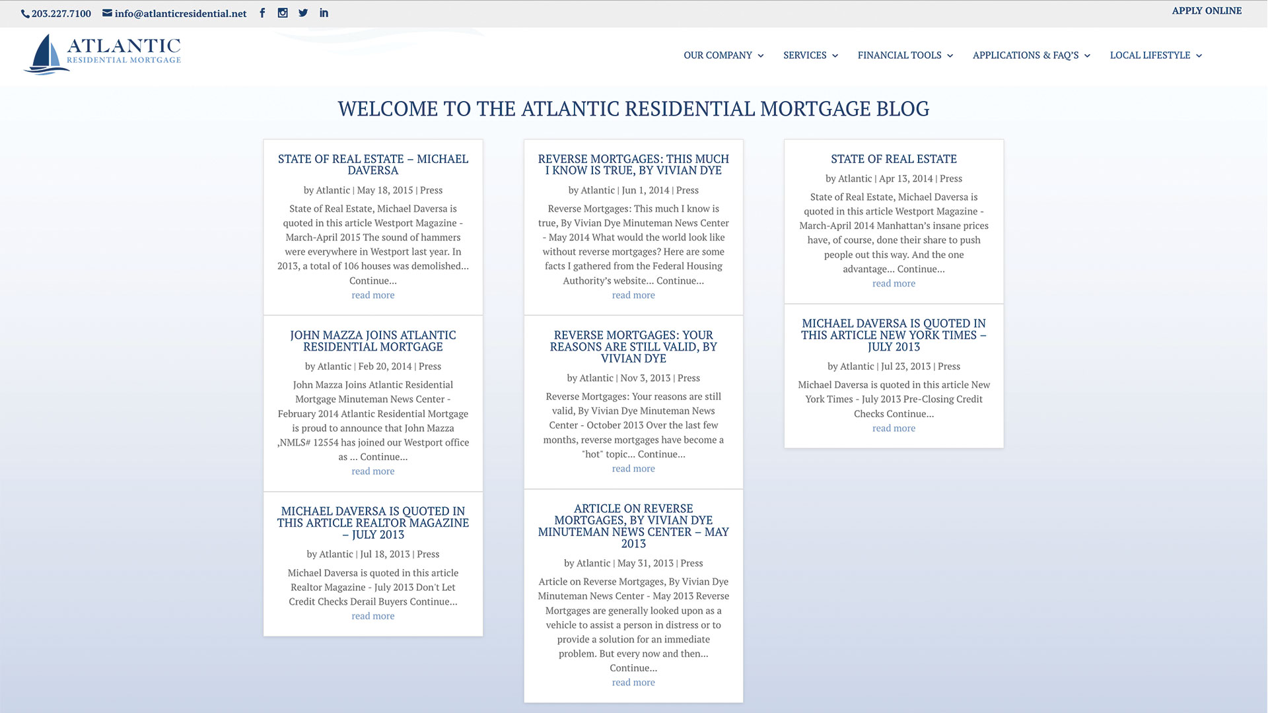Open the State of Real Estate 2014 post title
The image size is (1268, 713).
tap(894, 159)
